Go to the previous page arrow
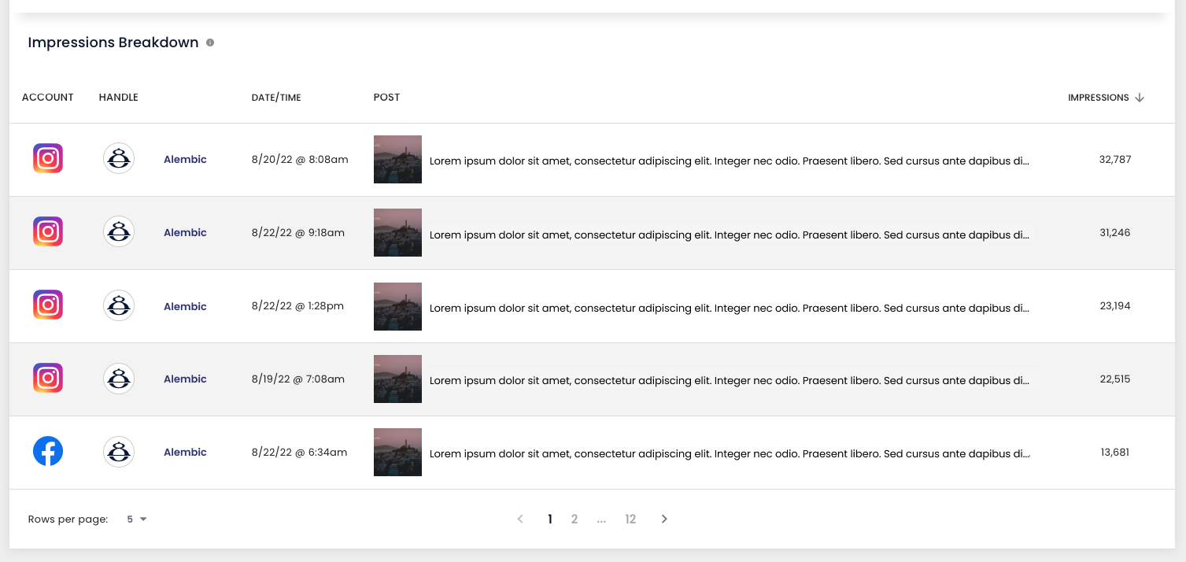 point(520,519)
